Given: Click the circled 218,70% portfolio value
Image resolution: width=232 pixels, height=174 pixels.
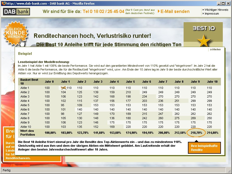Looking at the screenshot, I should click(x=196, y=133).
